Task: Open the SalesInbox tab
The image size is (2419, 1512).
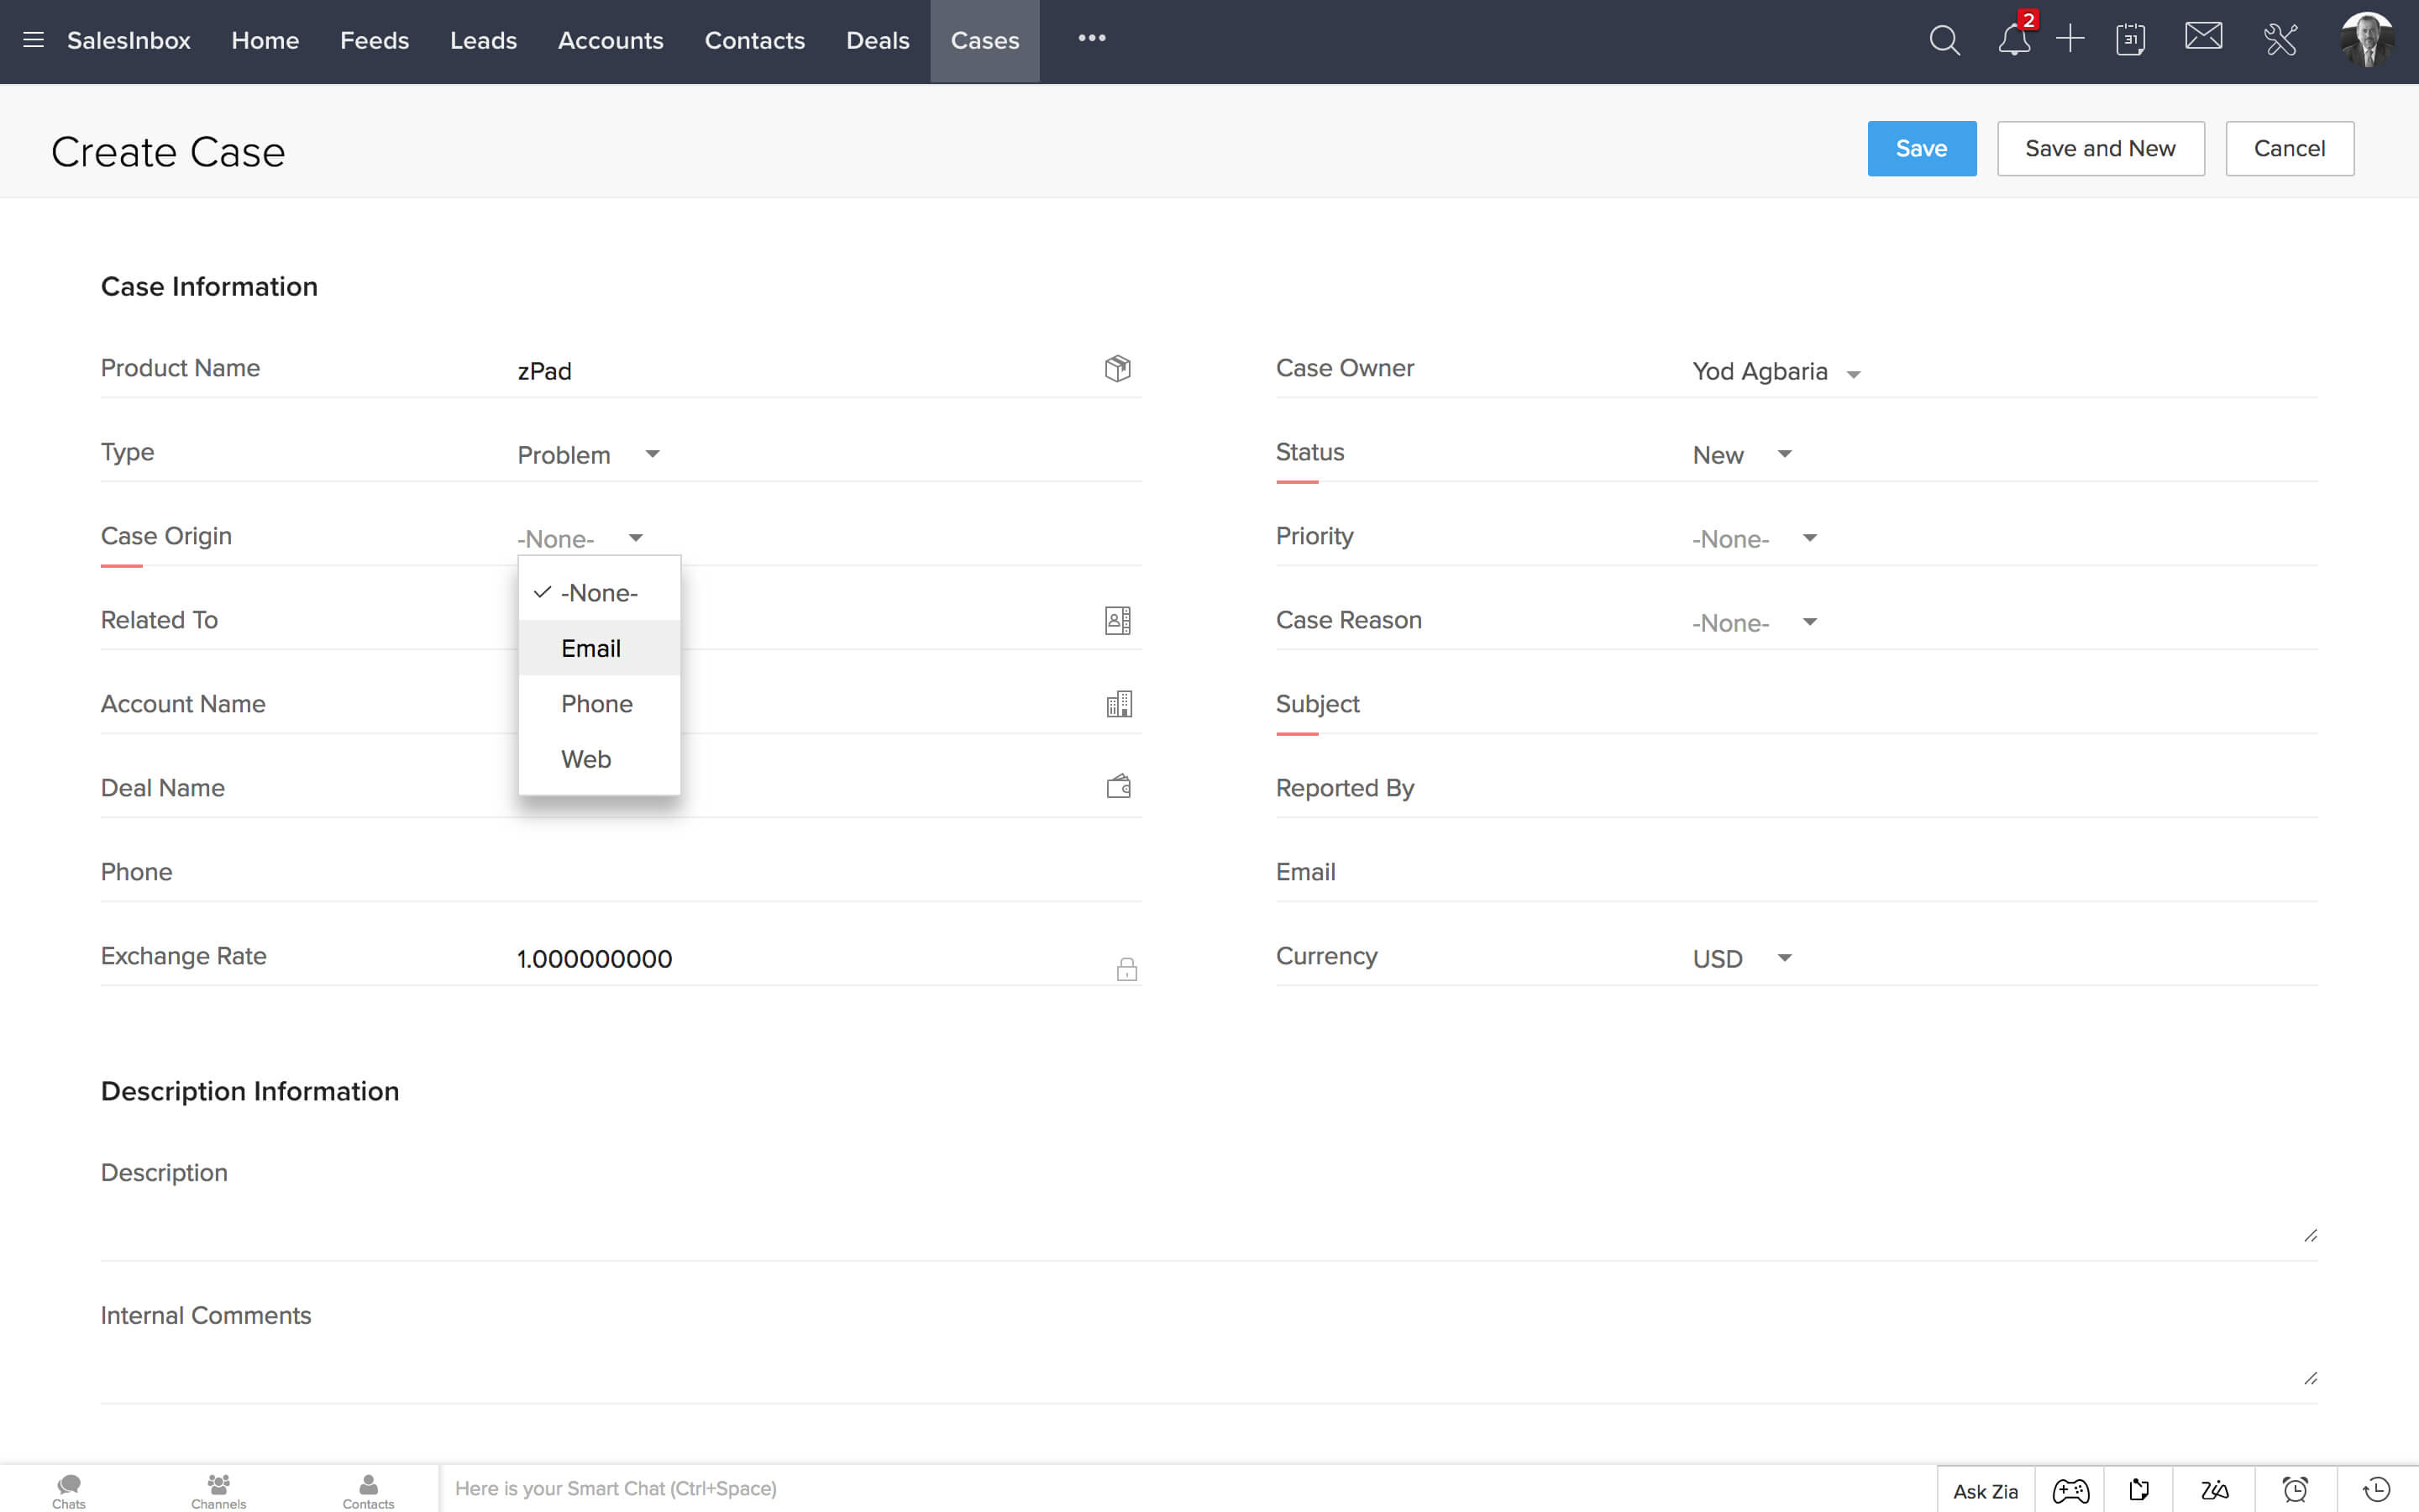Action: (128, 40)
